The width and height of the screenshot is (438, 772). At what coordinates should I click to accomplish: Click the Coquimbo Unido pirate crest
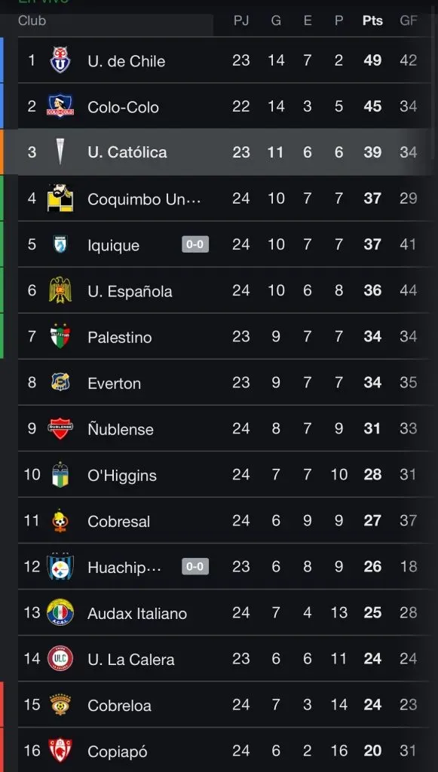point(60,198)
